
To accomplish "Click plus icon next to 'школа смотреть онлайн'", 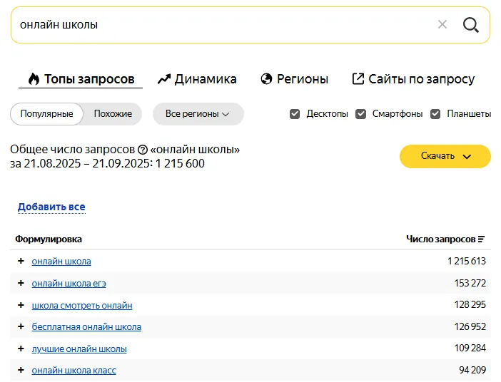I will pos(21,305).
